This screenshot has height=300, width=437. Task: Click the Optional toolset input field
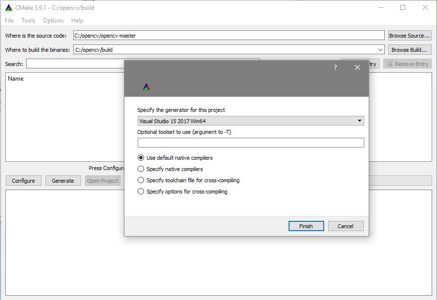coord(251,143)
